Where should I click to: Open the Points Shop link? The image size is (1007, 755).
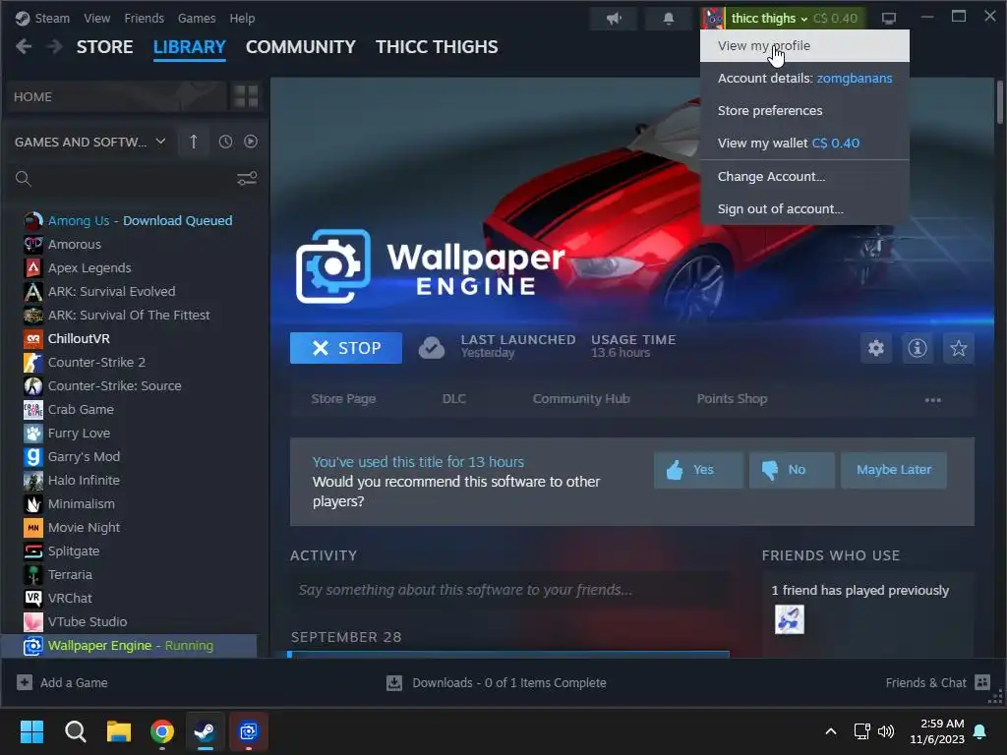coord(732,399)
